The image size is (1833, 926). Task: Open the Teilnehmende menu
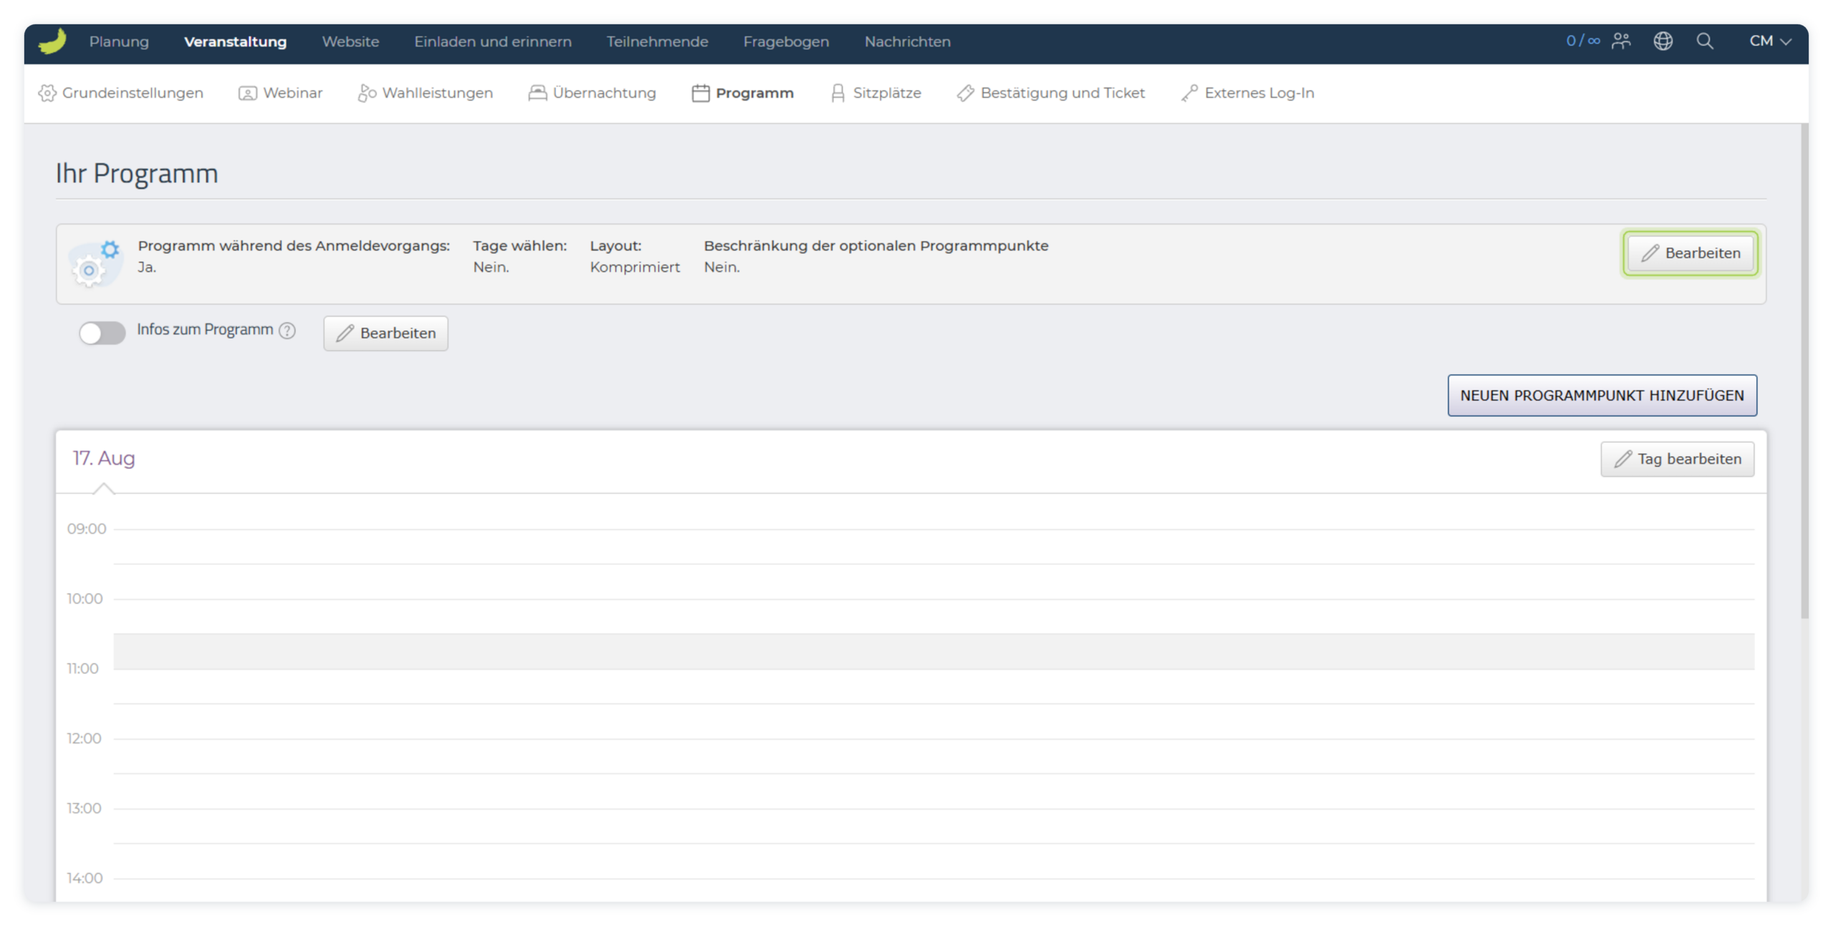(657, 42)
